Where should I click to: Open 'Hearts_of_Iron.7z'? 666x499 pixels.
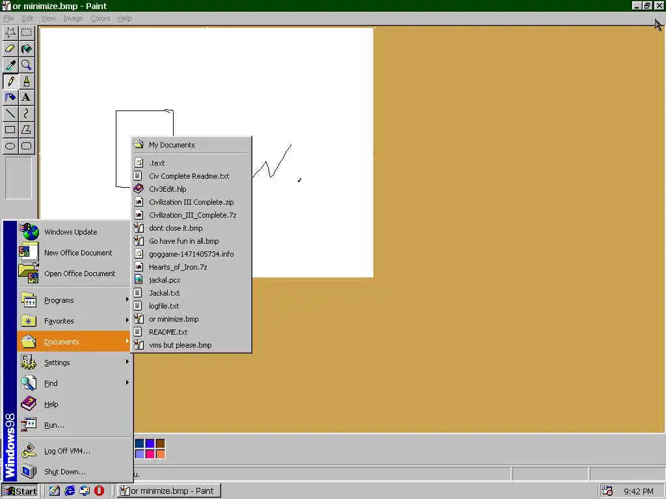(191, 267)
